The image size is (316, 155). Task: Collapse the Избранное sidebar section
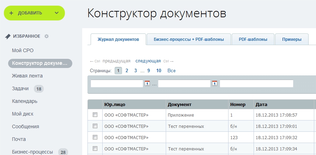click(26, 36)
